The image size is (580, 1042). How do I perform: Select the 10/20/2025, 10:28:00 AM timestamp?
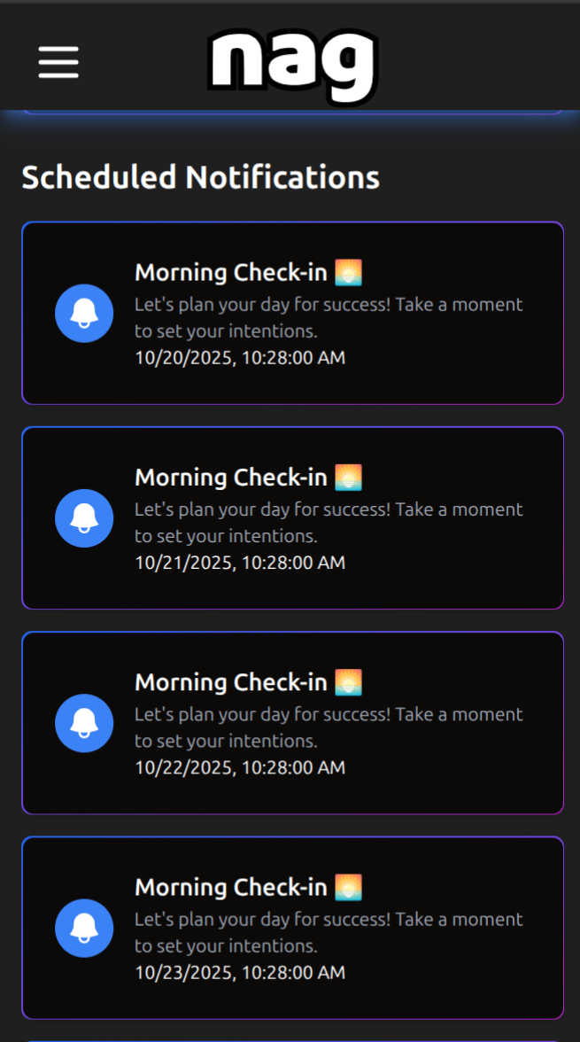coord(240,358)
